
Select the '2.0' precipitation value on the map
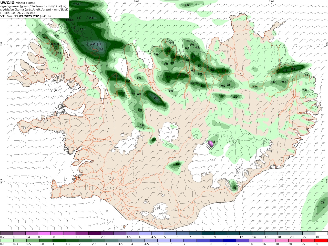pos(81,29)
